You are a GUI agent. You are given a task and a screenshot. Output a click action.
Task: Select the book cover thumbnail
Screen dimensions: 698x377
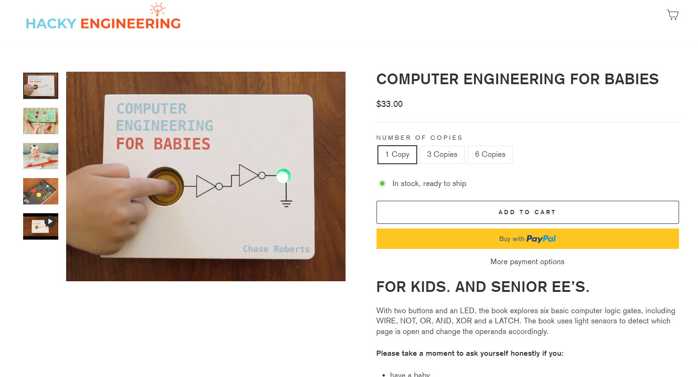(x=41, y=86)
